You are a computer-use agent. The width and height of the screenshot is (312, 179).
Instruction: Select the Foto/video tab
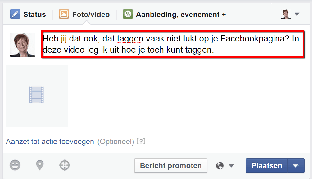(84, 14)
